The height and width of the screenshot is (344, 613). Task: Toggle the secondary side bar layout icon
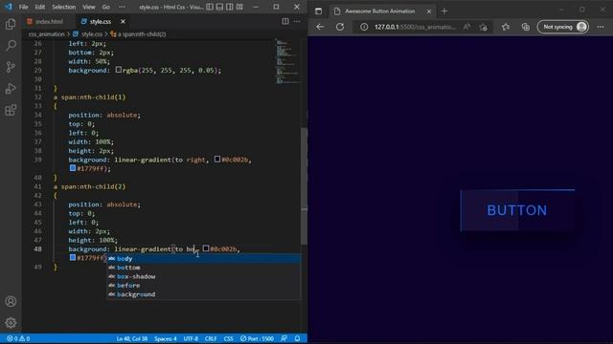[230, 7]
